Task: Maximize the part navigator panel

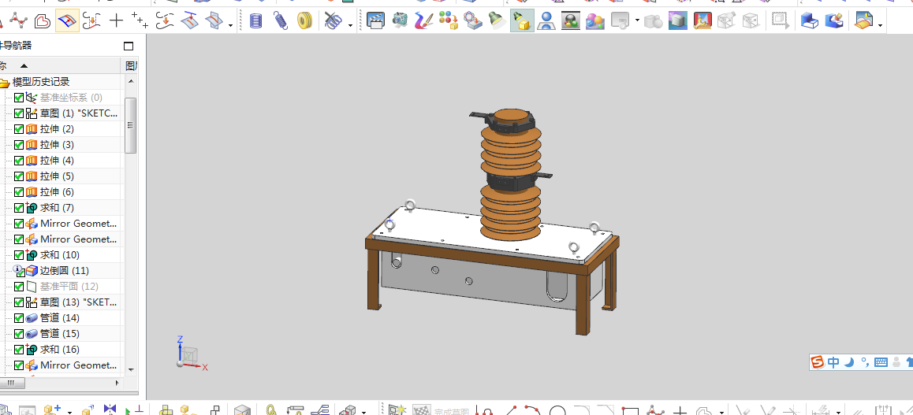Action: tap(129, 46)
